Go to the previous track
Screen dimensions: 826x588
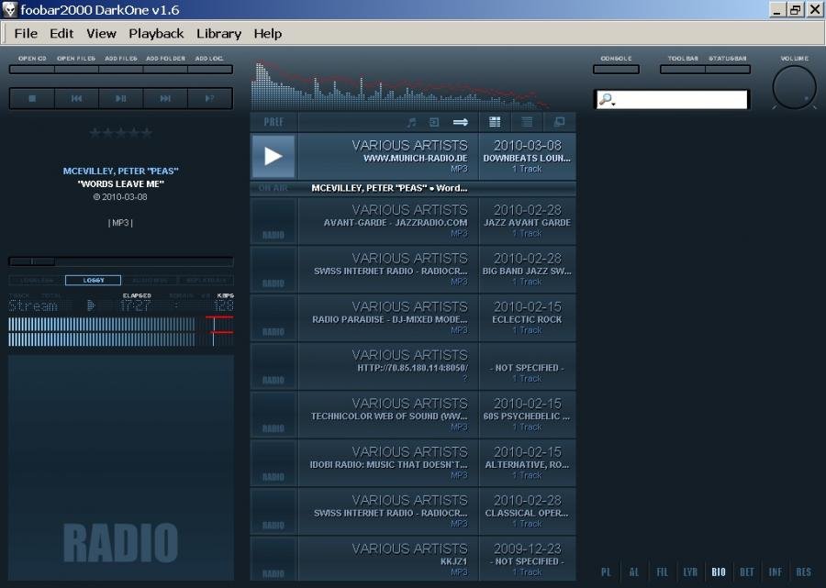[x=76, y=98]
